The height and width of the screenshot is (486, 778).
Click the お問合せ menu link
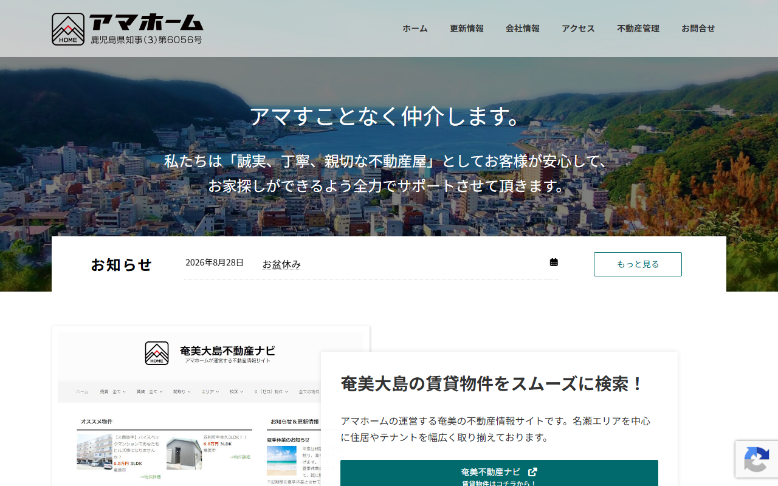[698, 29]
